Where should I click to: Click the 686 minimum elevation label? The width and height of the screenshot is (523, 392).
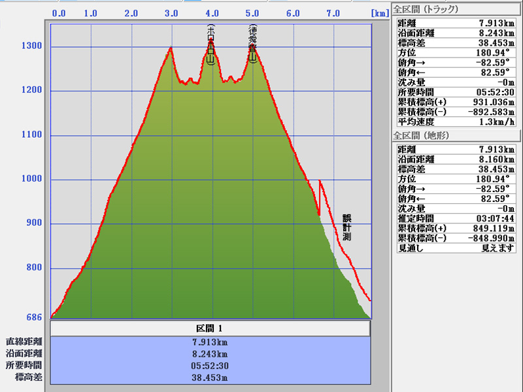(x=34, y=318)
